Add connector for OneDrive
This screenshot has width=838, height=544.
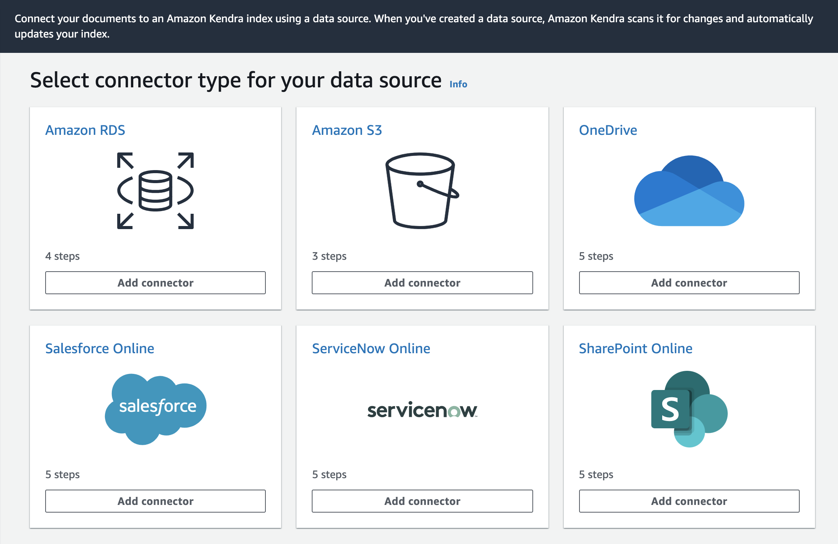689,283
